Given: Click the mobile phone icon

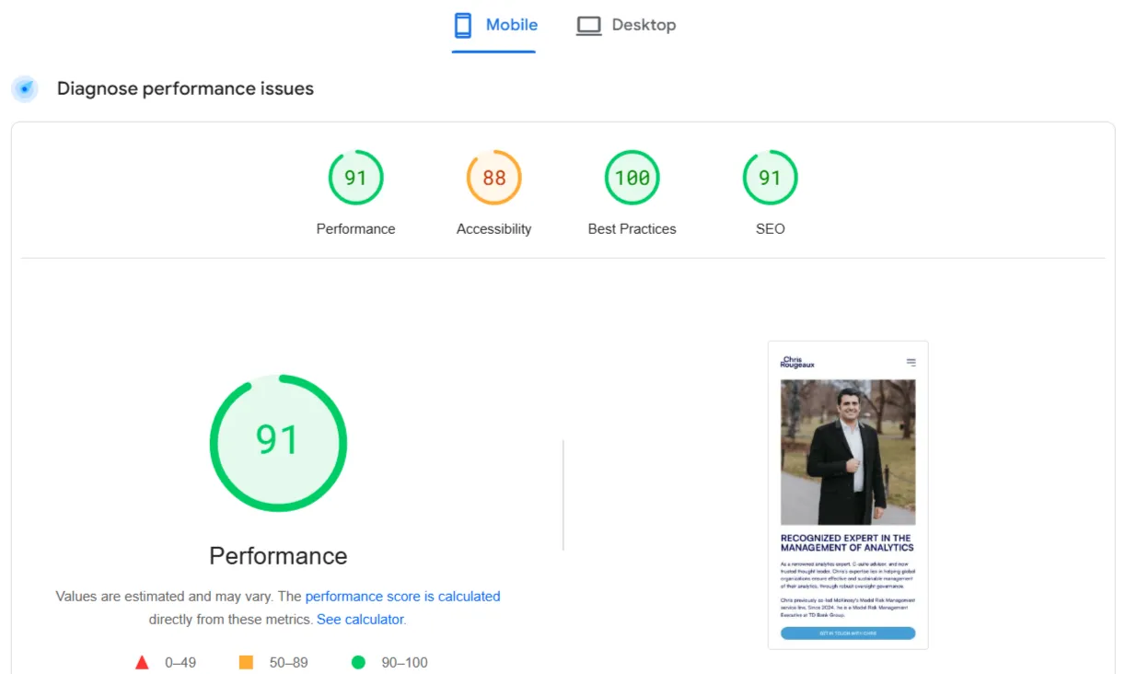Looking at the screenshot, I should (463, 26).
